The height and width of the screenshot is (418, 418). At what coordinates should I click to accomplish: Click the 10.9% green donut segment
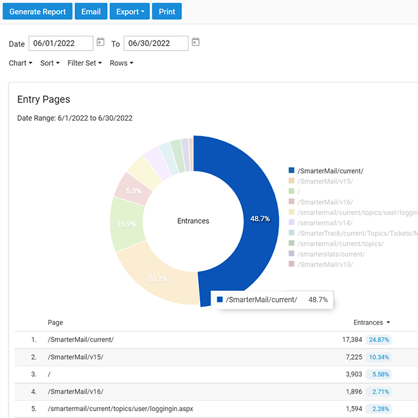(x=127, y=223)
